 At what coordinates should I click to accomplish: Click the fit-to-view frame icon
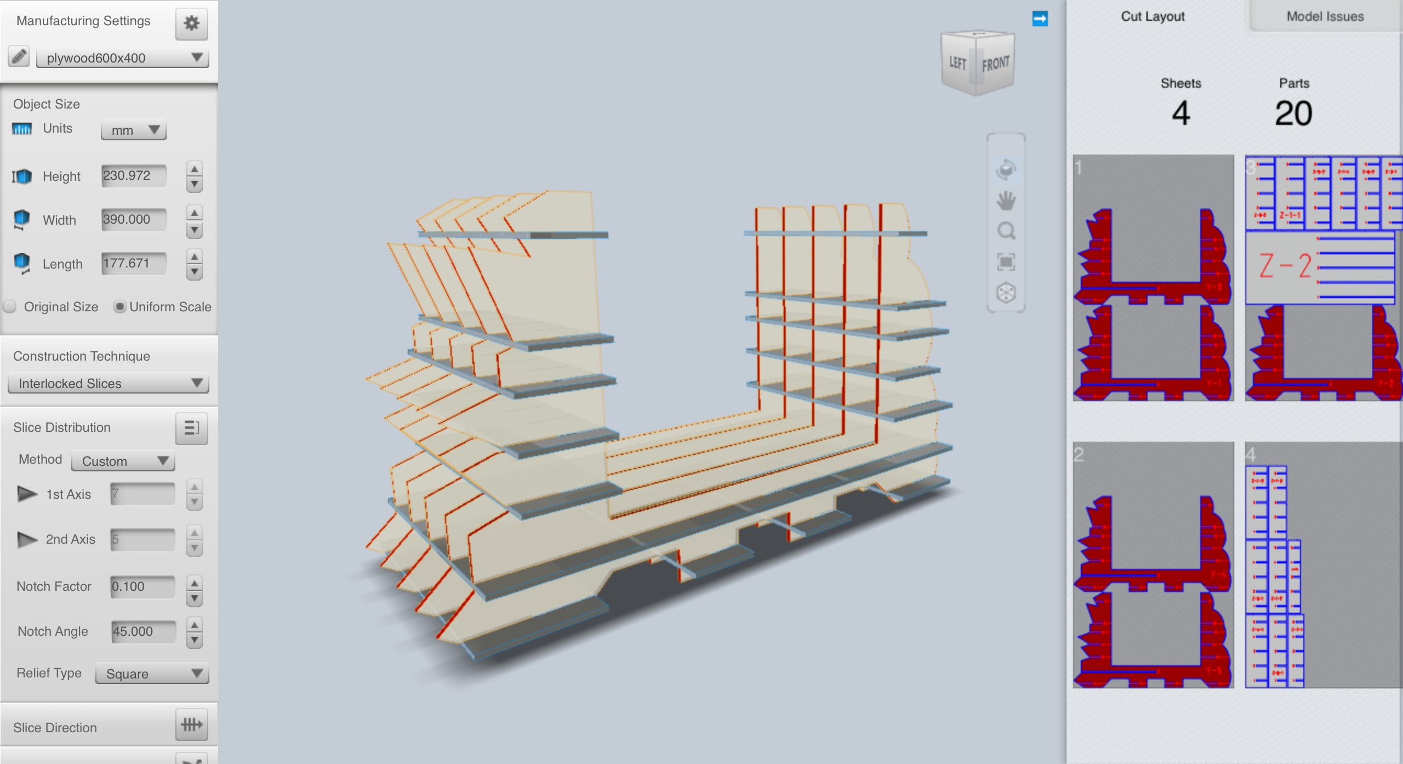coord(1006,261)
